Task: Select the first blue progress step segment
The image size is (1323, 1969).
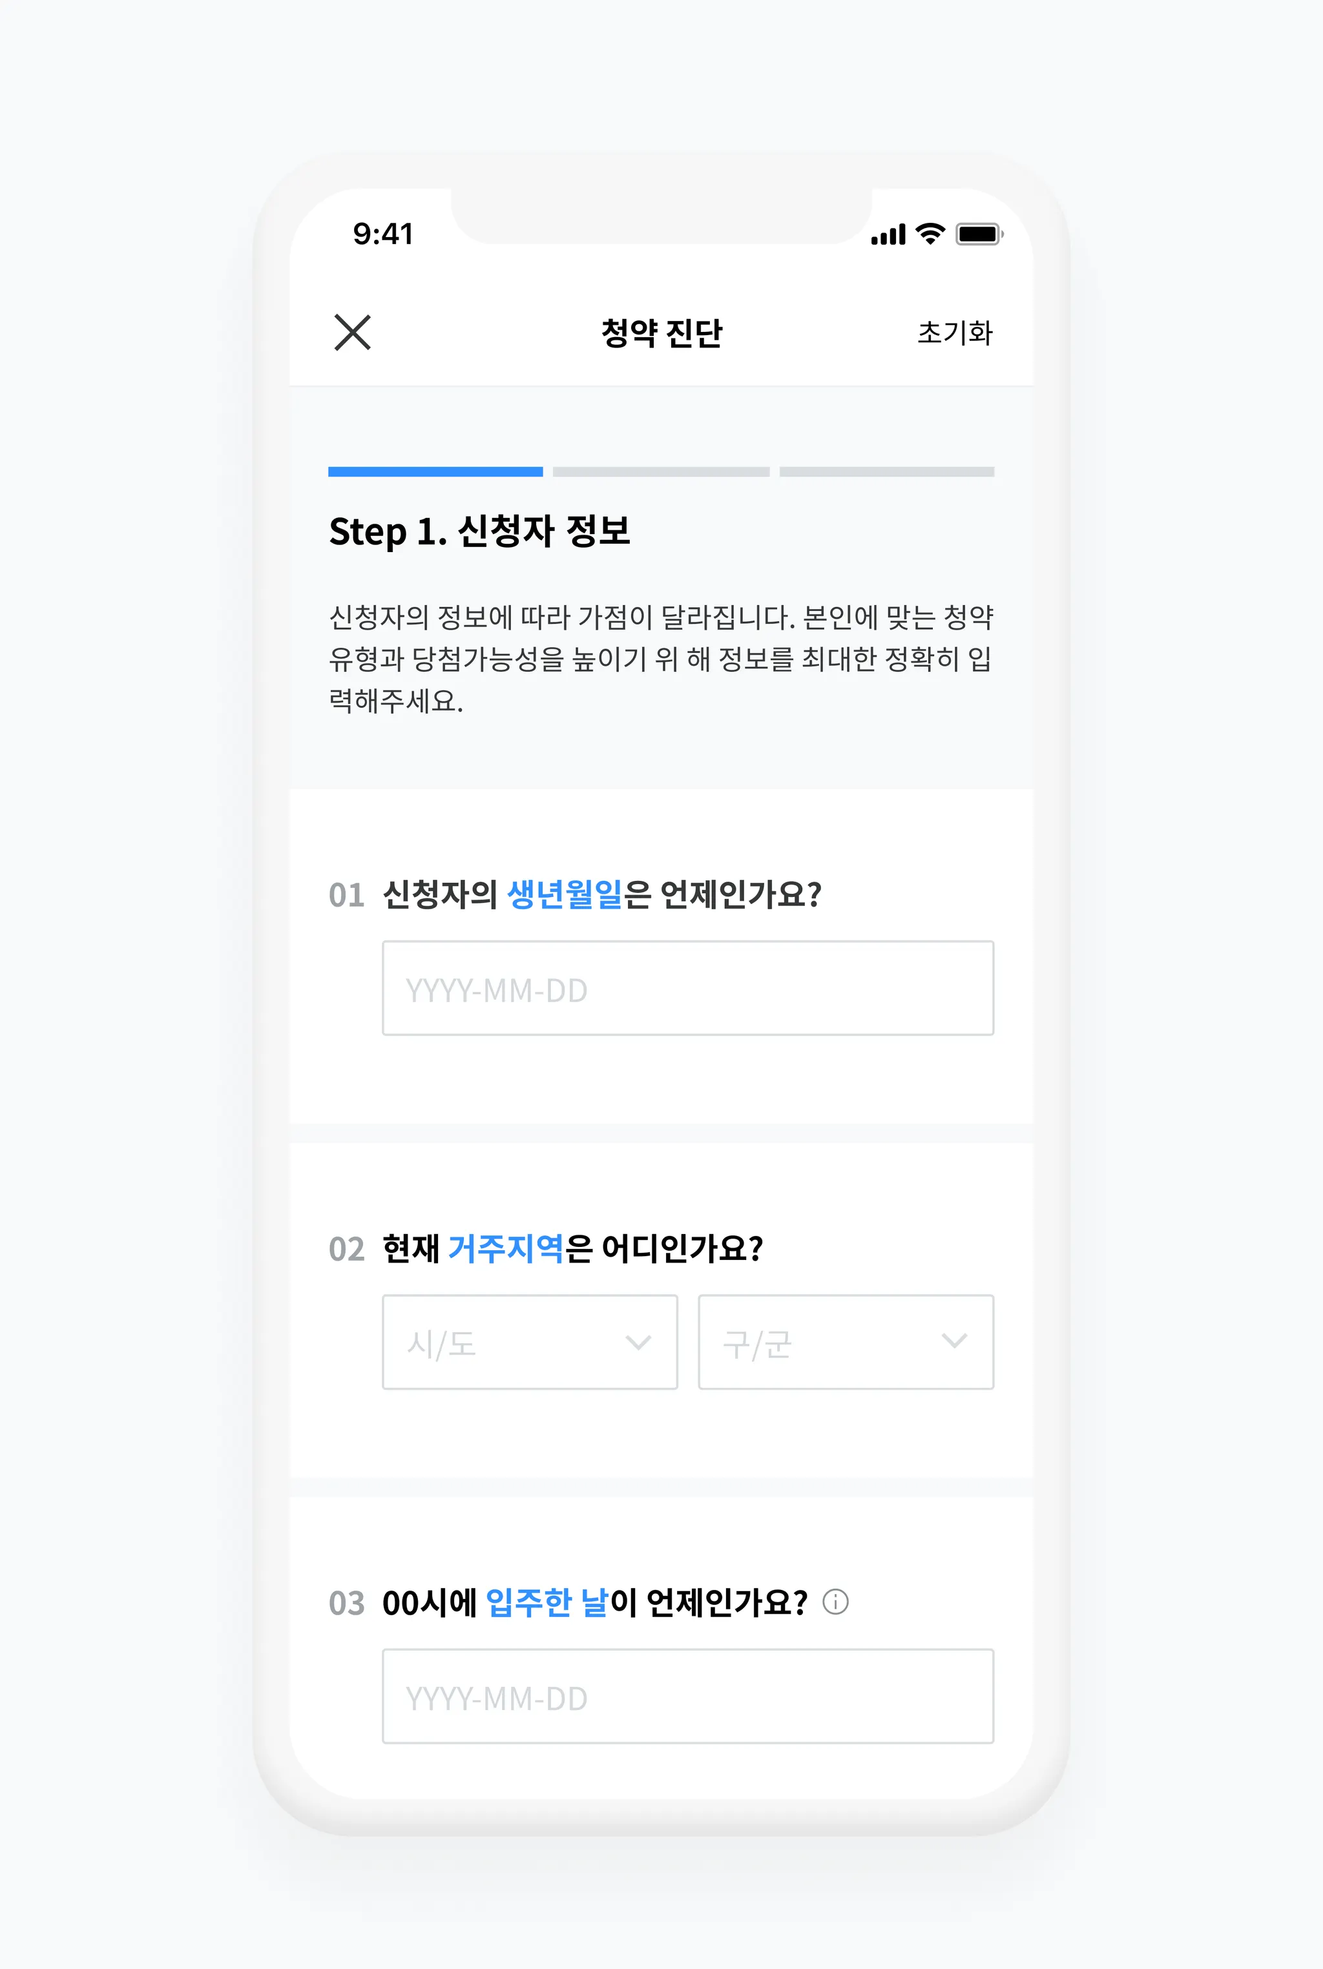Action: tap(435, 471)
